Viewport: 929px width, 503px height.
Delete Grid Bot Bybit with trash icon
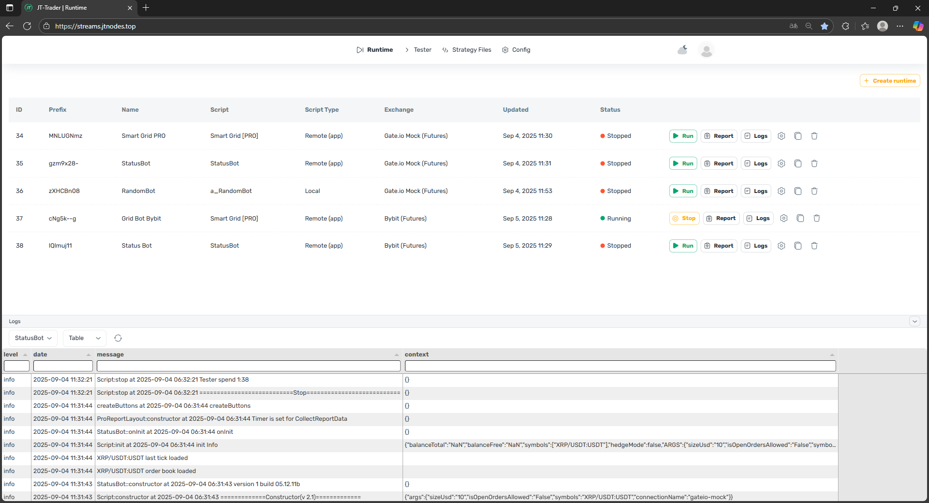(816, 219)
